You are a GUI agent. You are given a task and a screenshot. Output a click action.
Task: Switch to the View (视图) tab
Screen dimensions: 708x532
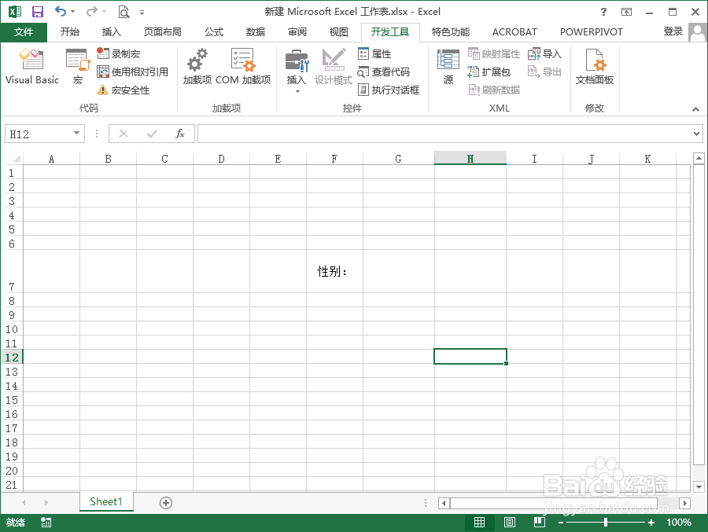338,31
